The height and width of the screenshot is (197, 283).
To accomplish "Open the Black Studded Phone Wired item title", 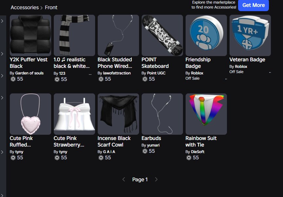I will click(x=115, y=63).
